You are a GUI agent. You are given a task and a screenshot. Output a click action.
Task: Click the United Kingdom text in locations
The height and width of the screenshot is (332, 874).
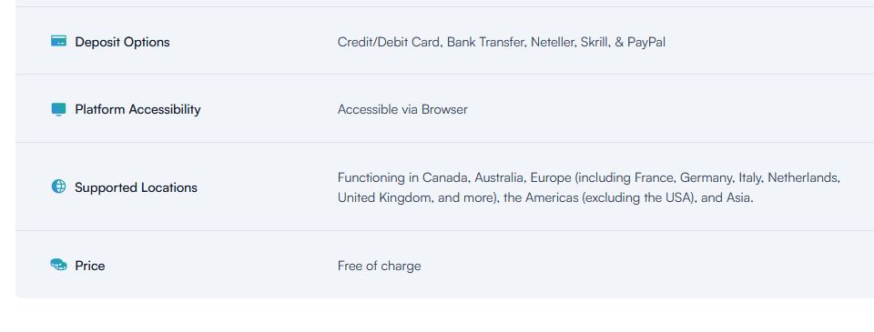click(x=384, y=197)
